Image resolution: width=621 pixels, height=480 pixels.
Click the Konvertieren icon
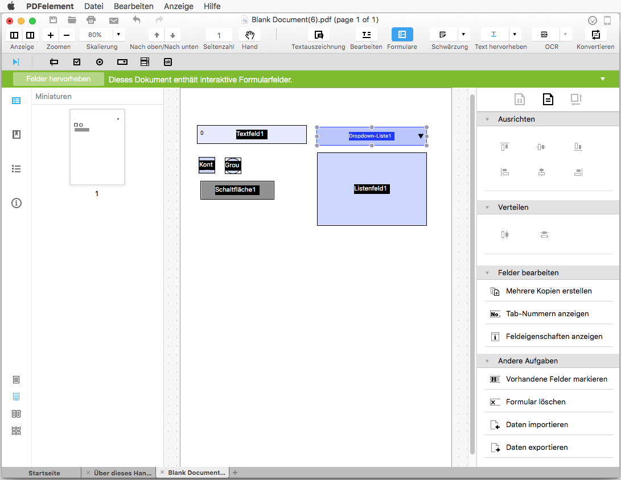tap(595, 35)
